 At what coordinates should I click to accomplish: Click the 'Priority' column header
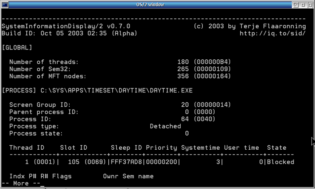point(161,148)
